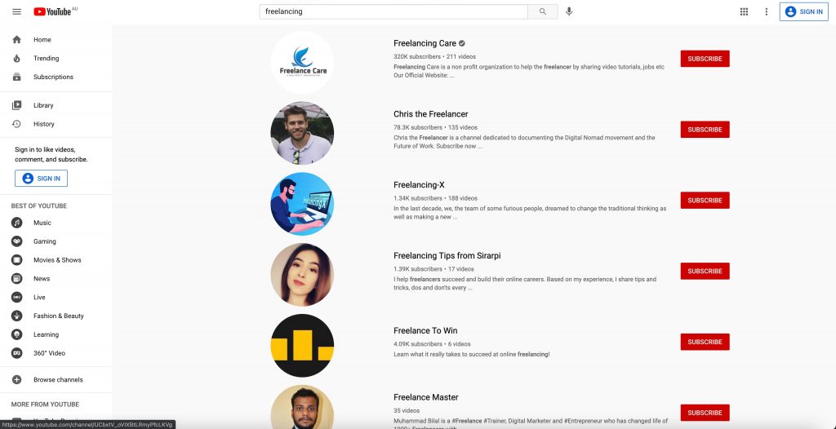836x429 pixels.
Task: Open Freelancing-X channel title
Action: pos(419,185)
